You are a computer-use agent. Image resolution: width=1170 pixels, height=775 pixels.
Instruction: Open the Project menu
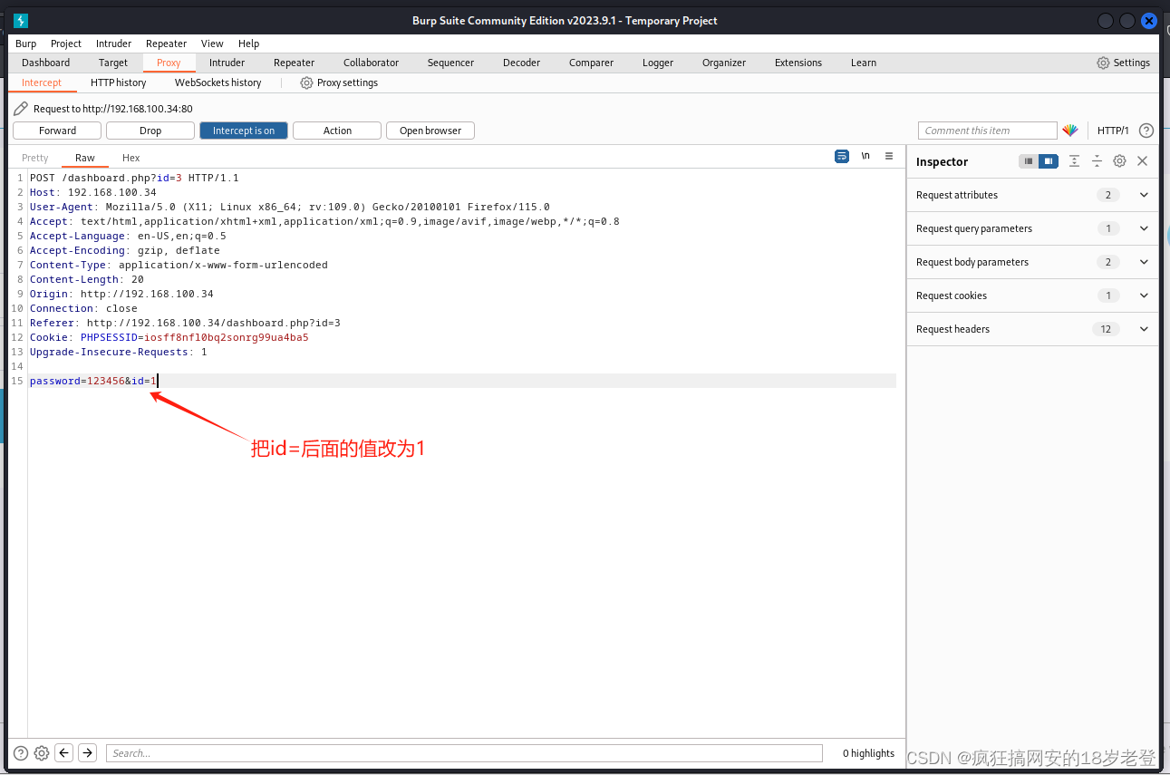(x=66, y=44)
